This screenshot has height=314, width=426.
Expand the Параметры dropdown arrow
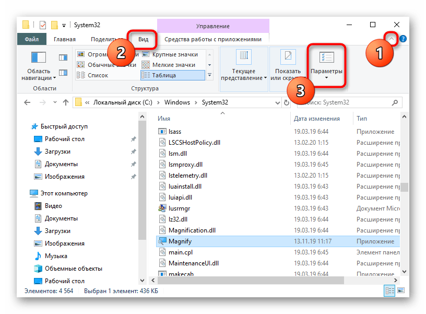(x=327, y=78)
